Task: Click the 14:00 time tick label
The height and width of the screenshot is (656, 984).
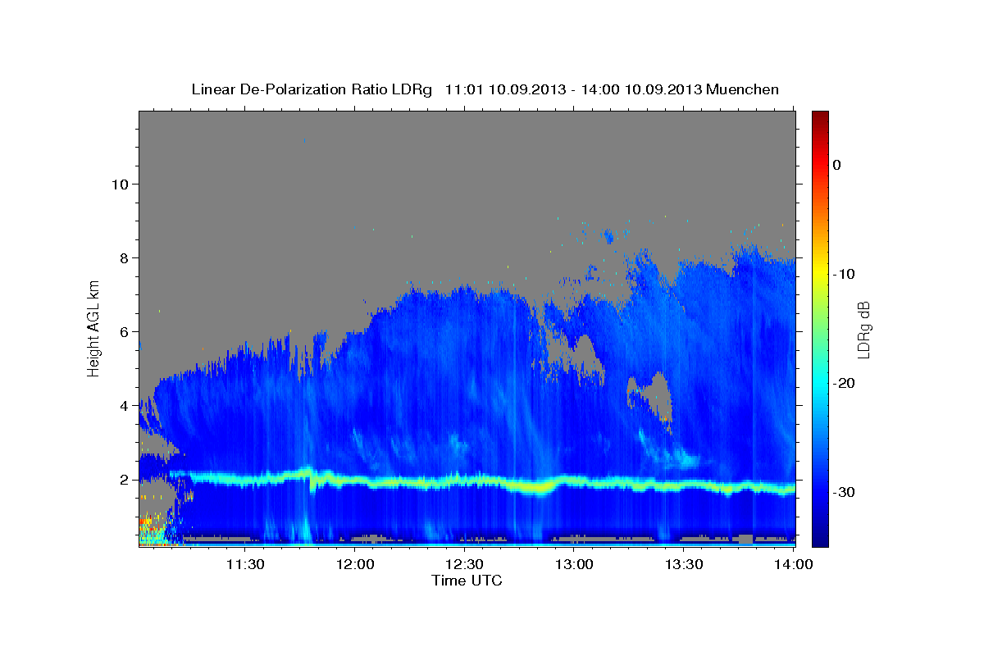Action: coord(794,565)
